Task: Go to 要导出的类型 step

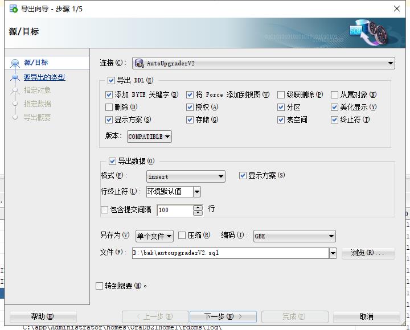Action: point(44,77)
